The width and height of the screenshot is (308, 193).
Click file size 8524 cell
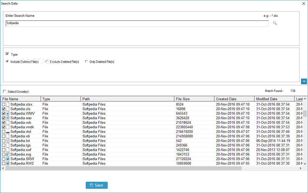180,104
